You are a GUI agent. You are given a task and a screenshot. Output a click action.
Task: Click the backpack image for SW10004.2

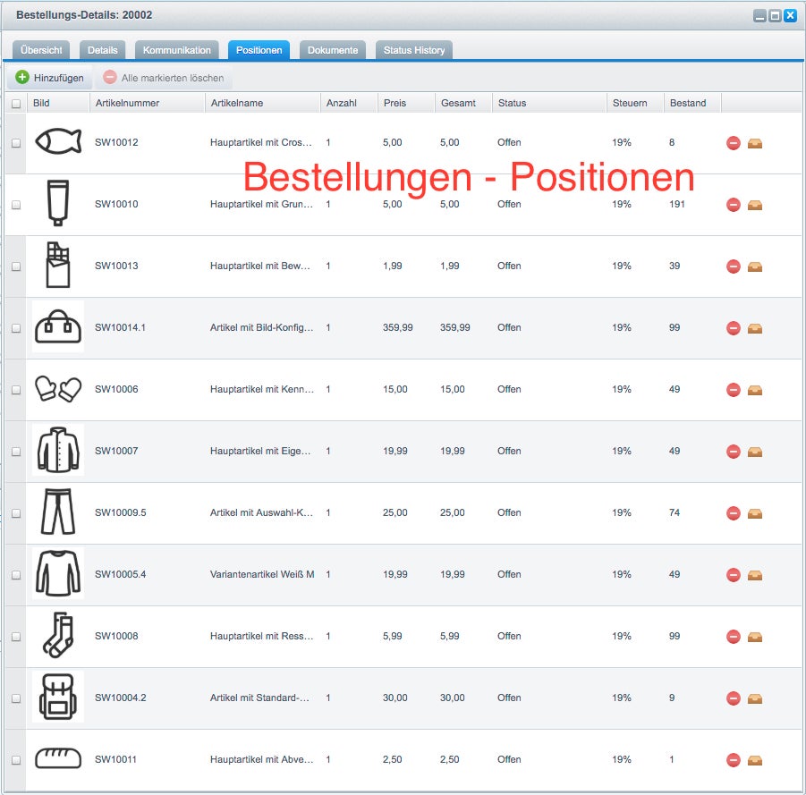58,697
